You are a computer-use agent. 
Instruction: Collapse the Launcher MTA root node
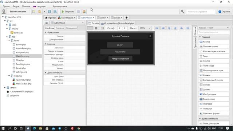pyautogui.click(x=3, y=17)
